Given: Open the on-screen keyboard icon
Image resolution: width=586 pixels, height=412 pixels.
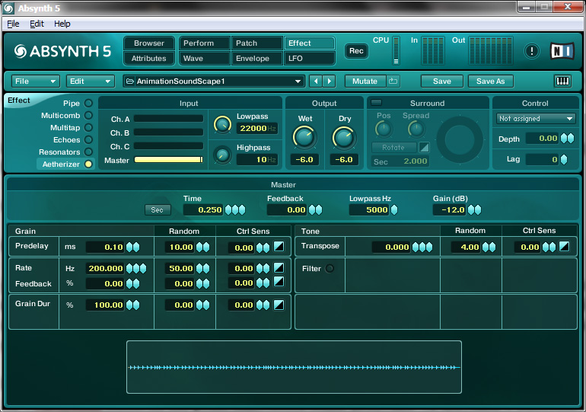Looking at the screenshot, I should point(562,81).
